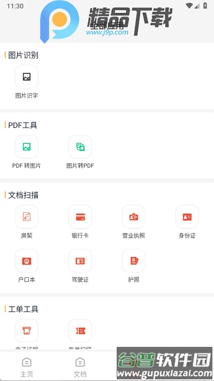Choose the 户口本 household register scanner
The height and width of the screenshot is (381, 214).
(x=26, y=261)
